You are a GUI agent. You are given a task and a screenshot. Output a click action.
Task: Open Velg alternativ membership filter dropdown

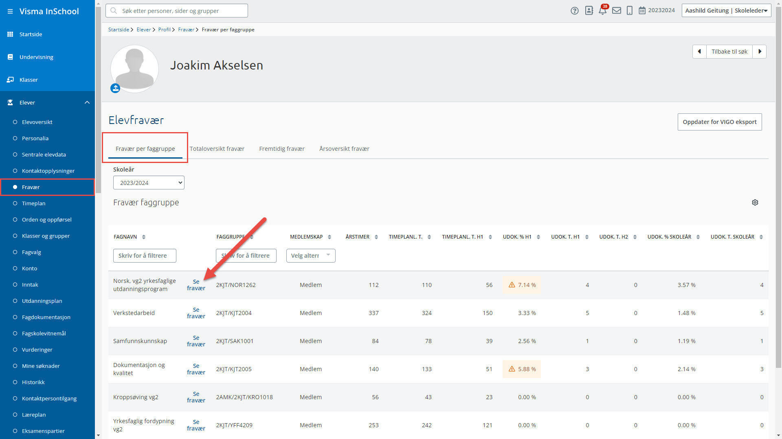[310, 256]
